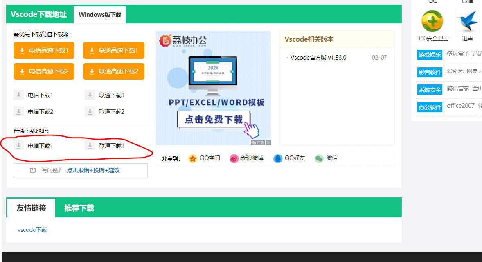Share via the QQ好友 penguin icon
Screen dimensions: 482x262
tap(277, 158)
